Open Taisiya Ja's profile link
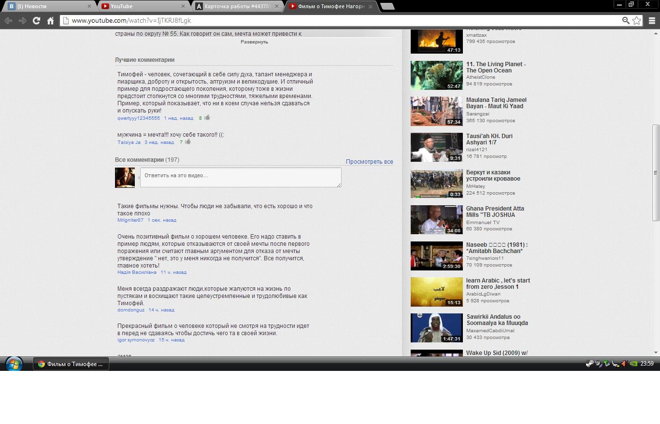660x424 pixels. click(129, 142)
